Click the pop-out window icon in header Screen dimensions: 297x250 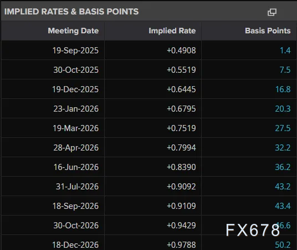click(272, 12)
